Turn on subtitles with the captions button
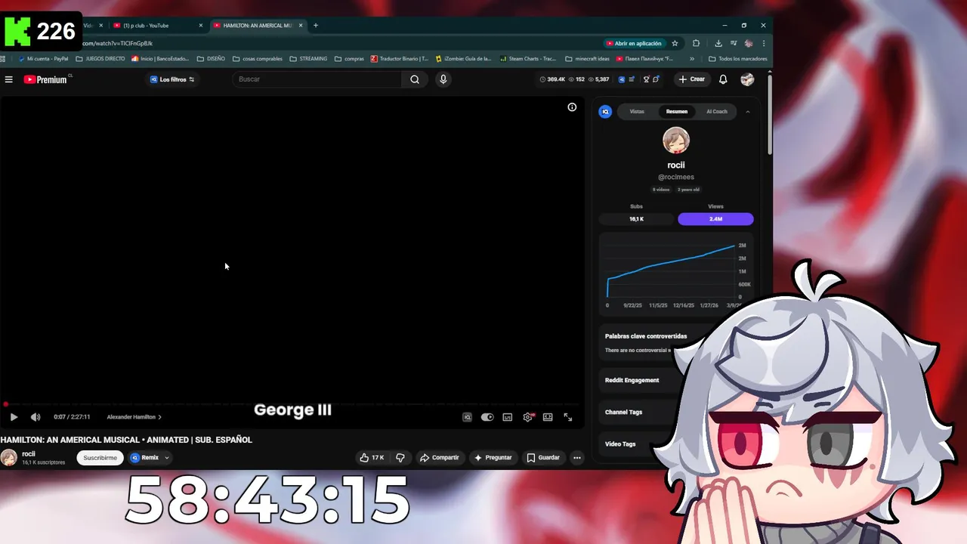 coord(508,417)
